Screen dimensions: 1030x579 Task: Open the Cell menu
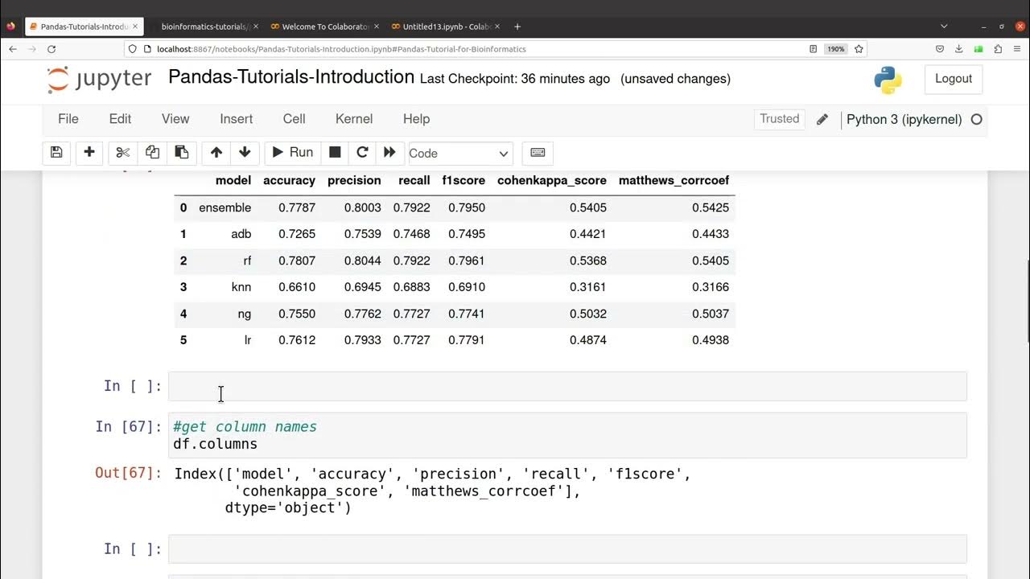coord(294,119)
